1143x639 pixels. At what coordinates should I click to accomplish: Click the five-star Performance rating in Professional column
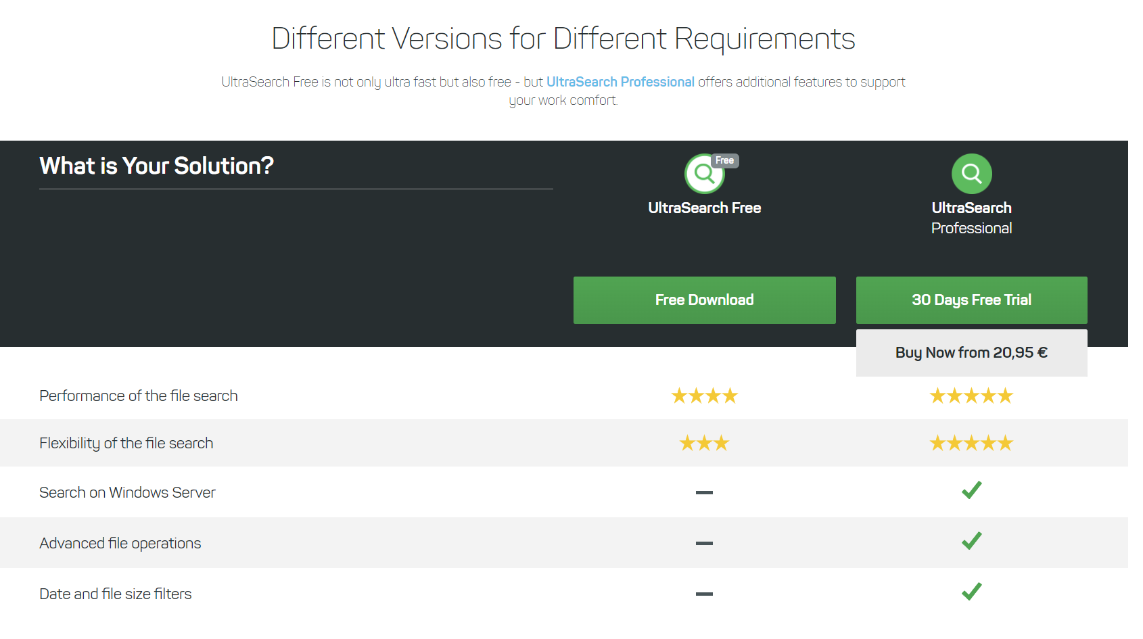pos(971,396)
